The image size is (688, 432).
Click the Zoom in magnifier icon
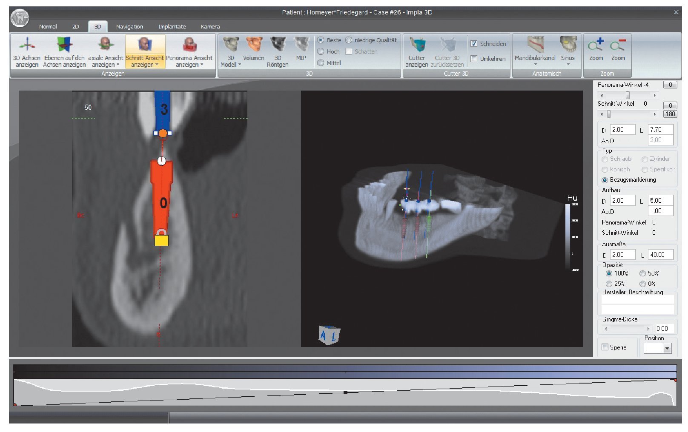pos(596,45)
